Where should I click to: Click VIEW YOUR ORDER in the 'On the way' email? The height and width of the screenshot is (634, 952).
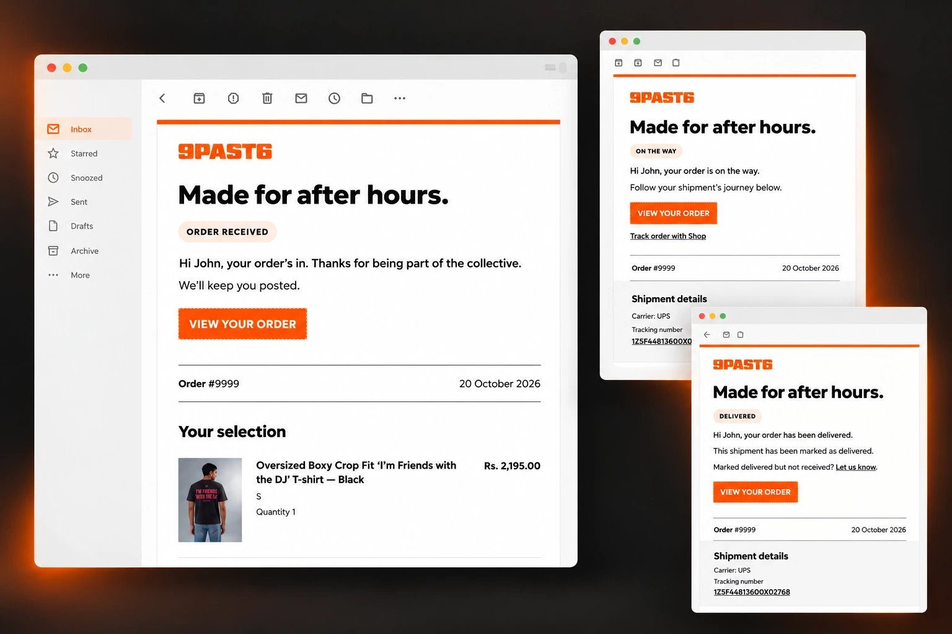[674, 213]
